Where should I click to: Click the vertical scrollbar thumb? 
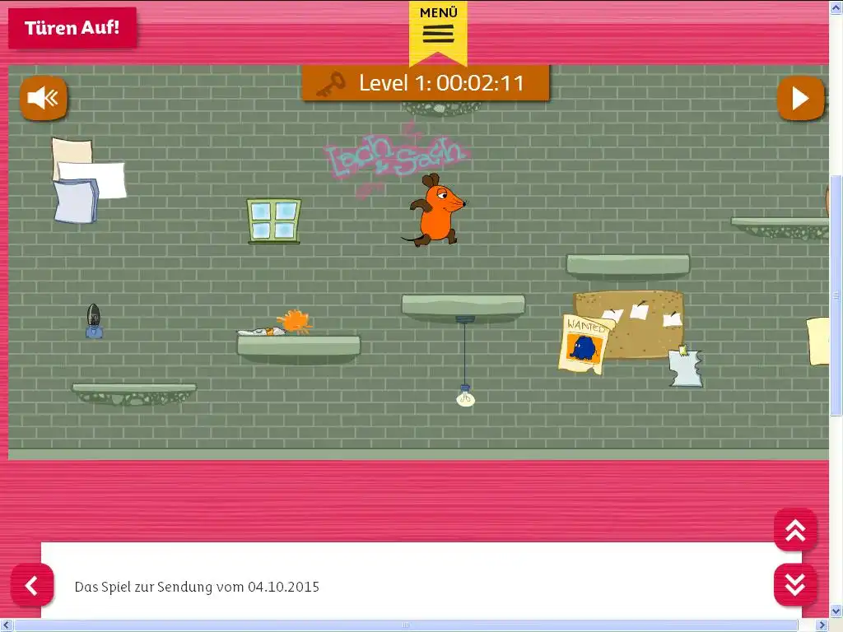(x=836, y=295)
